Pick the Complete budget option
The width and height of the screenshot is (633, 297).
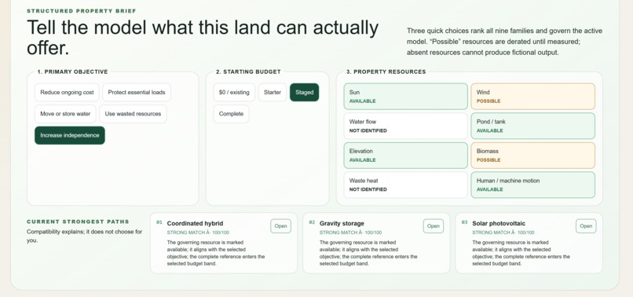click(232, 114)
